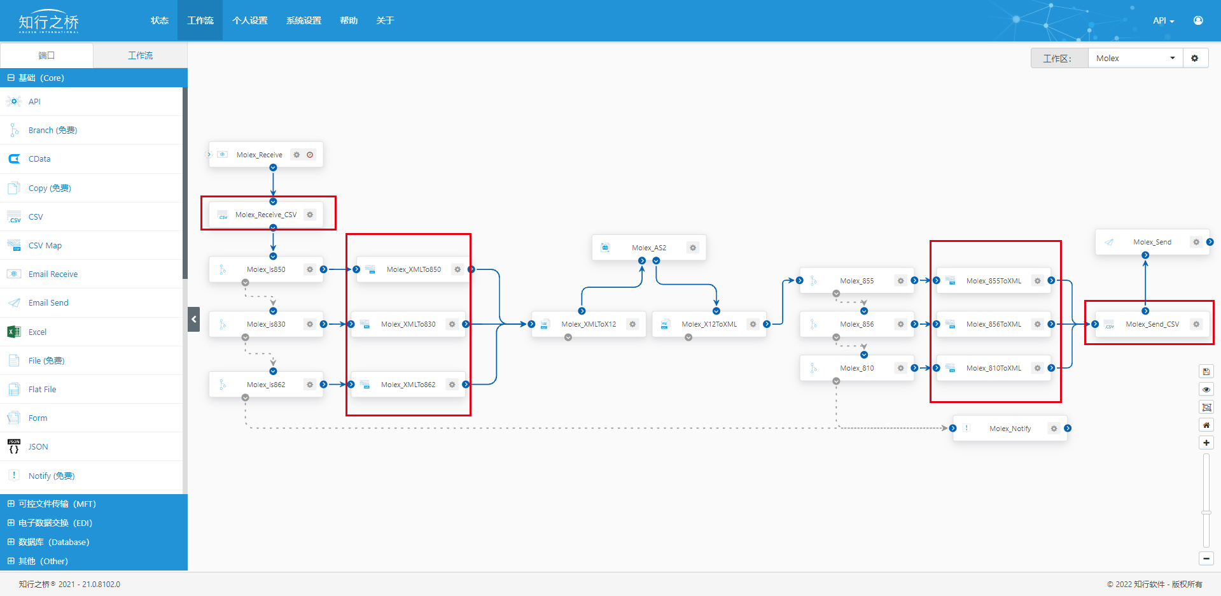Open settings gear on Molex_Receive_CSV node
Screen dimensions: 1221x596
pos(310,215)
